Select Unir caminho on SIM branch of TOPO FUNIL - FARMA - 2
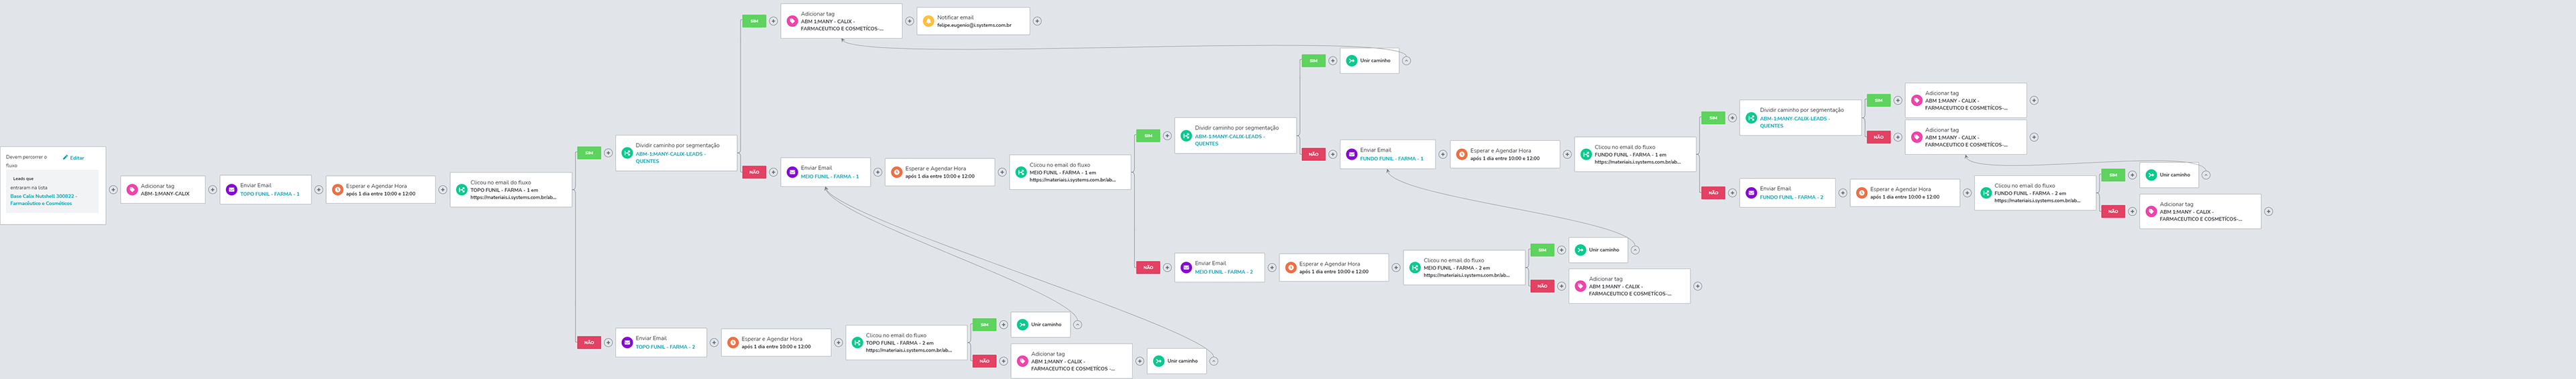Screen dimensions: 2576x379 [x=1040, y=324]
